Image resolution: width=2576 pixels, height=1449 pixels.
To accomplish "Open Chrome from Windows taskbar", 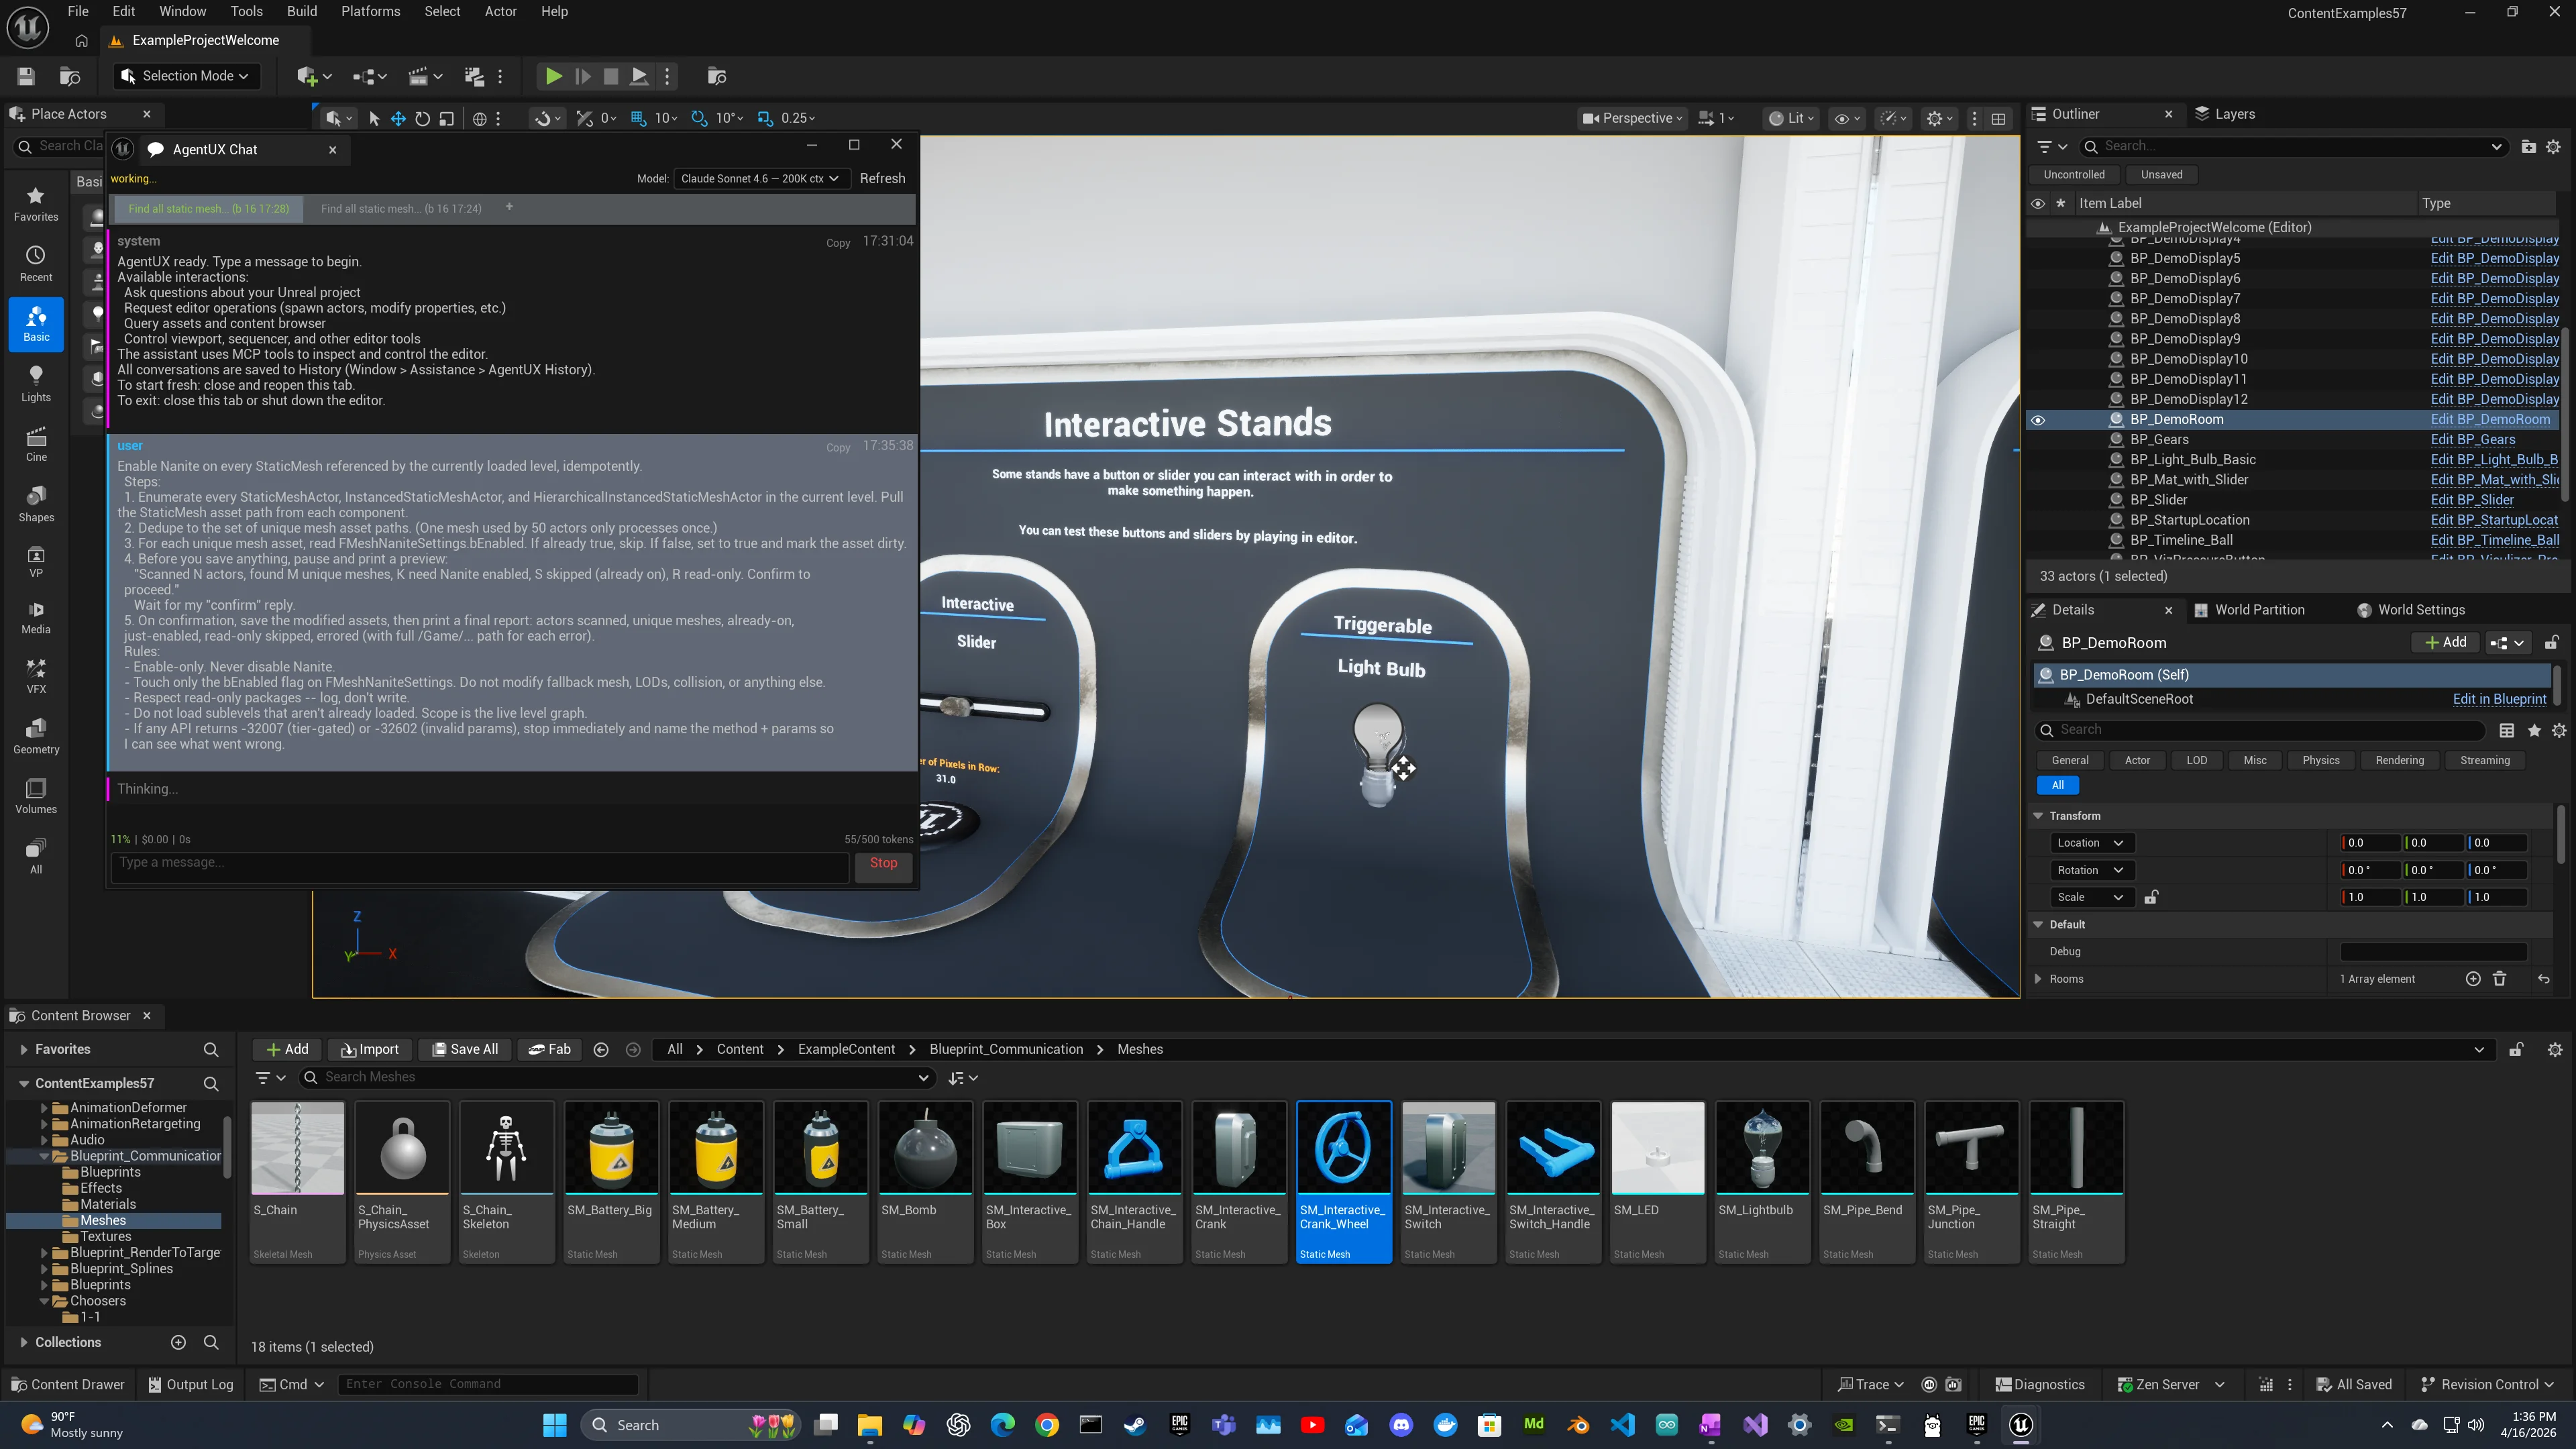I will coord(1047,1425).
